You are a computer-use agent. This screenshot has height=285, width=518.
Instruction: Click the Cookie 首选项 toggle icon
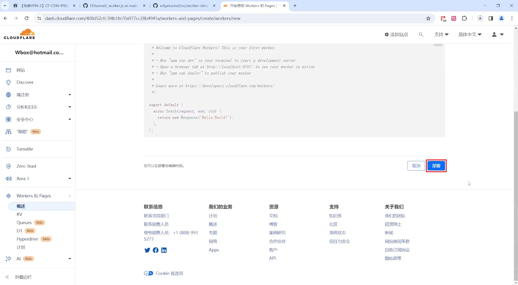coord(148,273)
